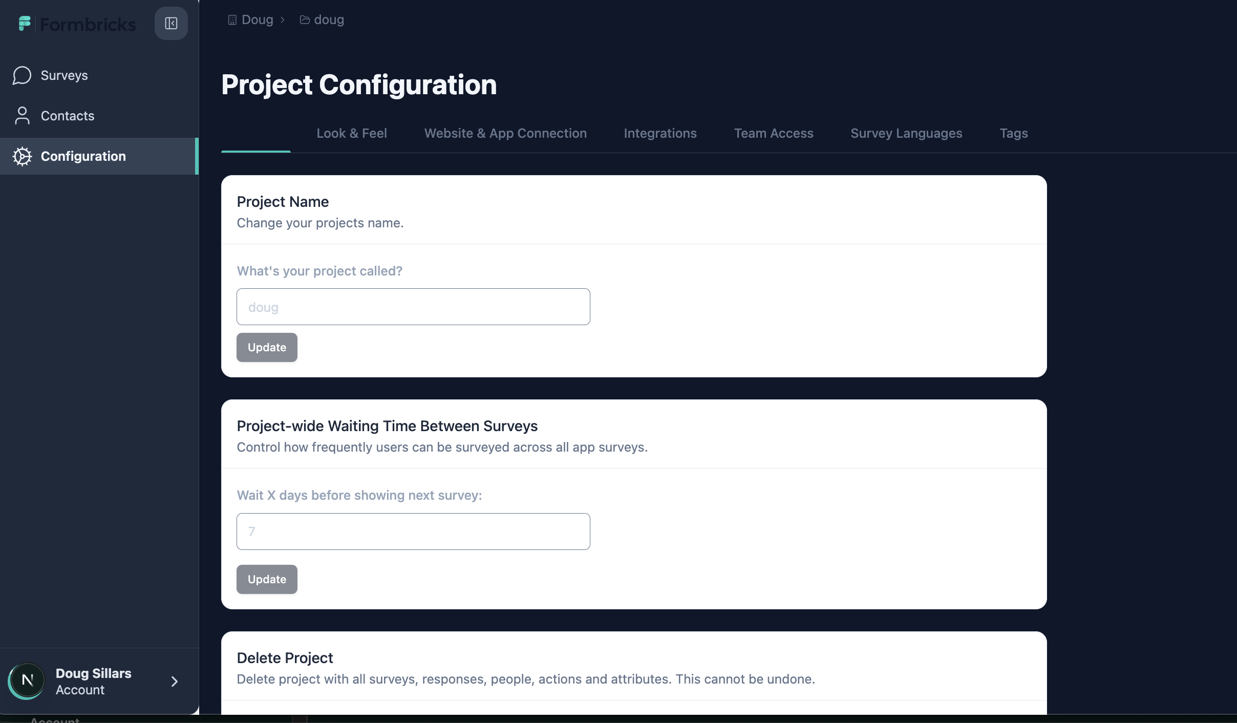Switch to the Look & Feel tab
The height and width of the screenshot is (723, 1237).
coord(351,133)
